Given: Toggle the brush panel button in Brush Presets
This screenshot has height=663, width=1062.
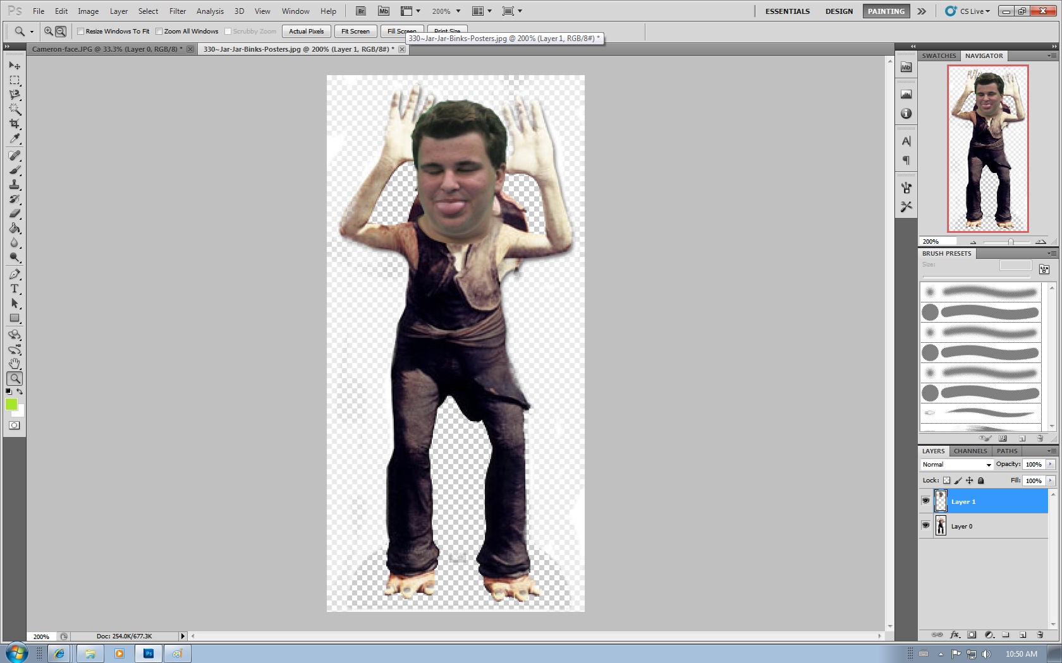Looking at the screenshot, I should pos(1044,269).
